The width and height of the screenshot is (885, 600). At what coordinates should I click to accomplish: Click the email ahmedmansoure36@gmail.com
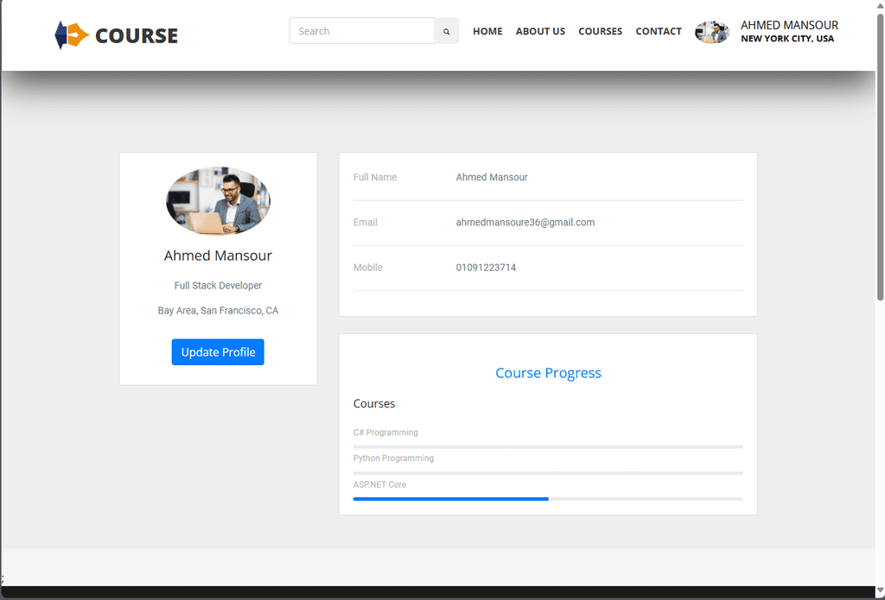click(x=525, y=222)
